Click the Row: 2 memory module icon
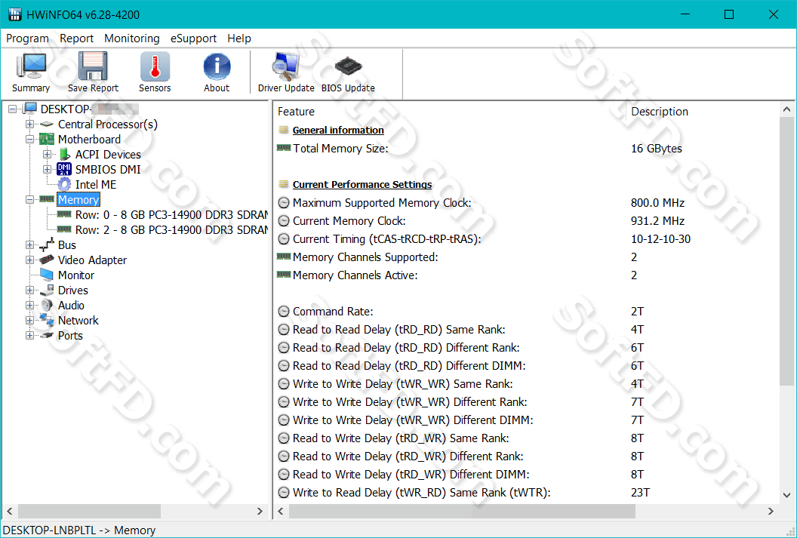This screenshot has width=797, height=538. coord(64,229)
